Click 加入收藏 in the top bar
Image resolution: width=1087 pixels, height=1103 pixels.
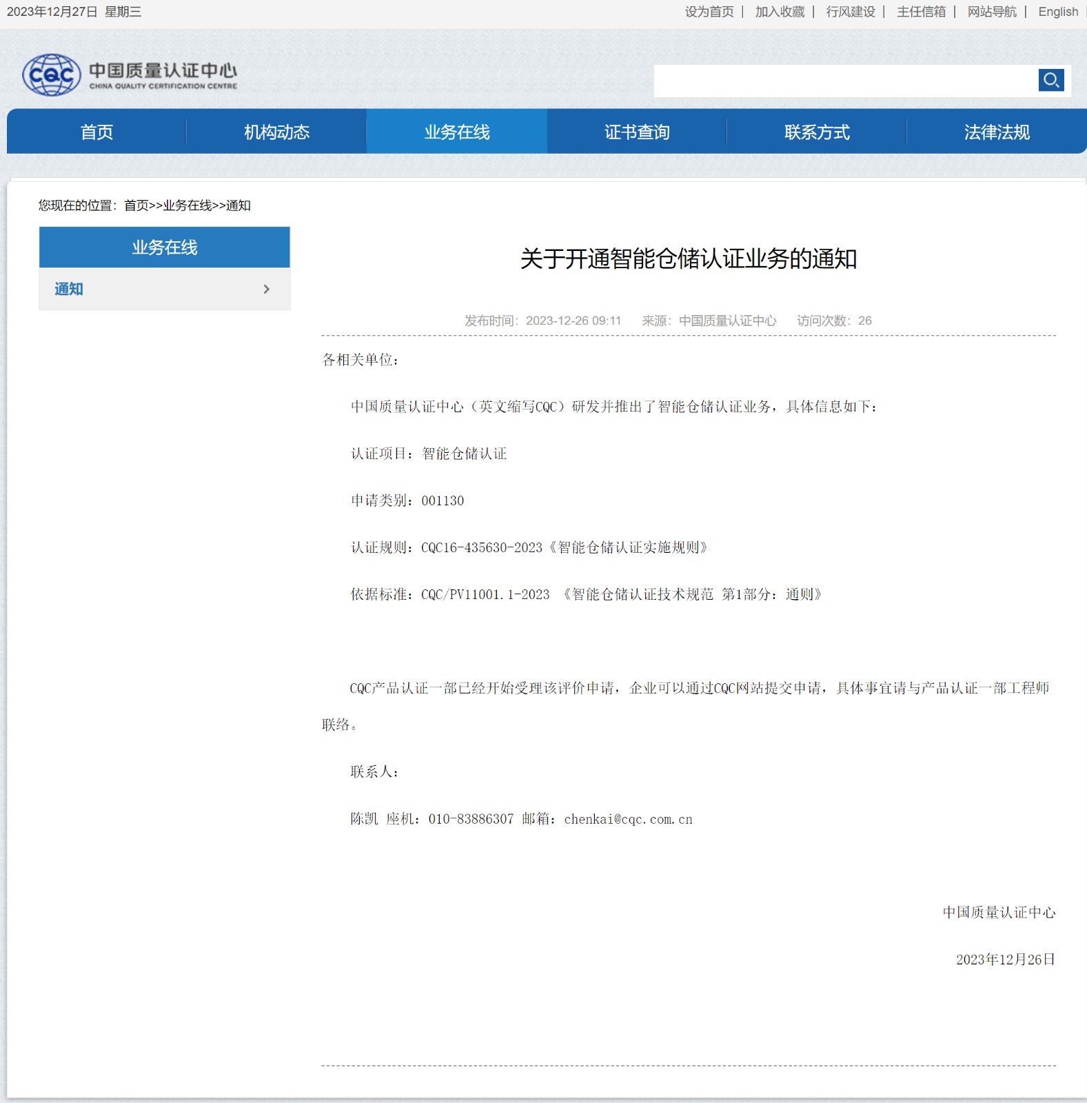[780, 12]
